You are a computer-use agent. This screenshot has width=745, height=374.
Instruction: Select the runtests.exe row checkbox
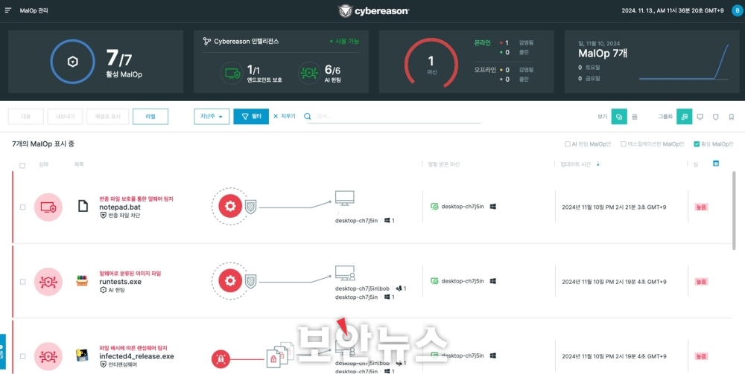click(x=22, y=282)
